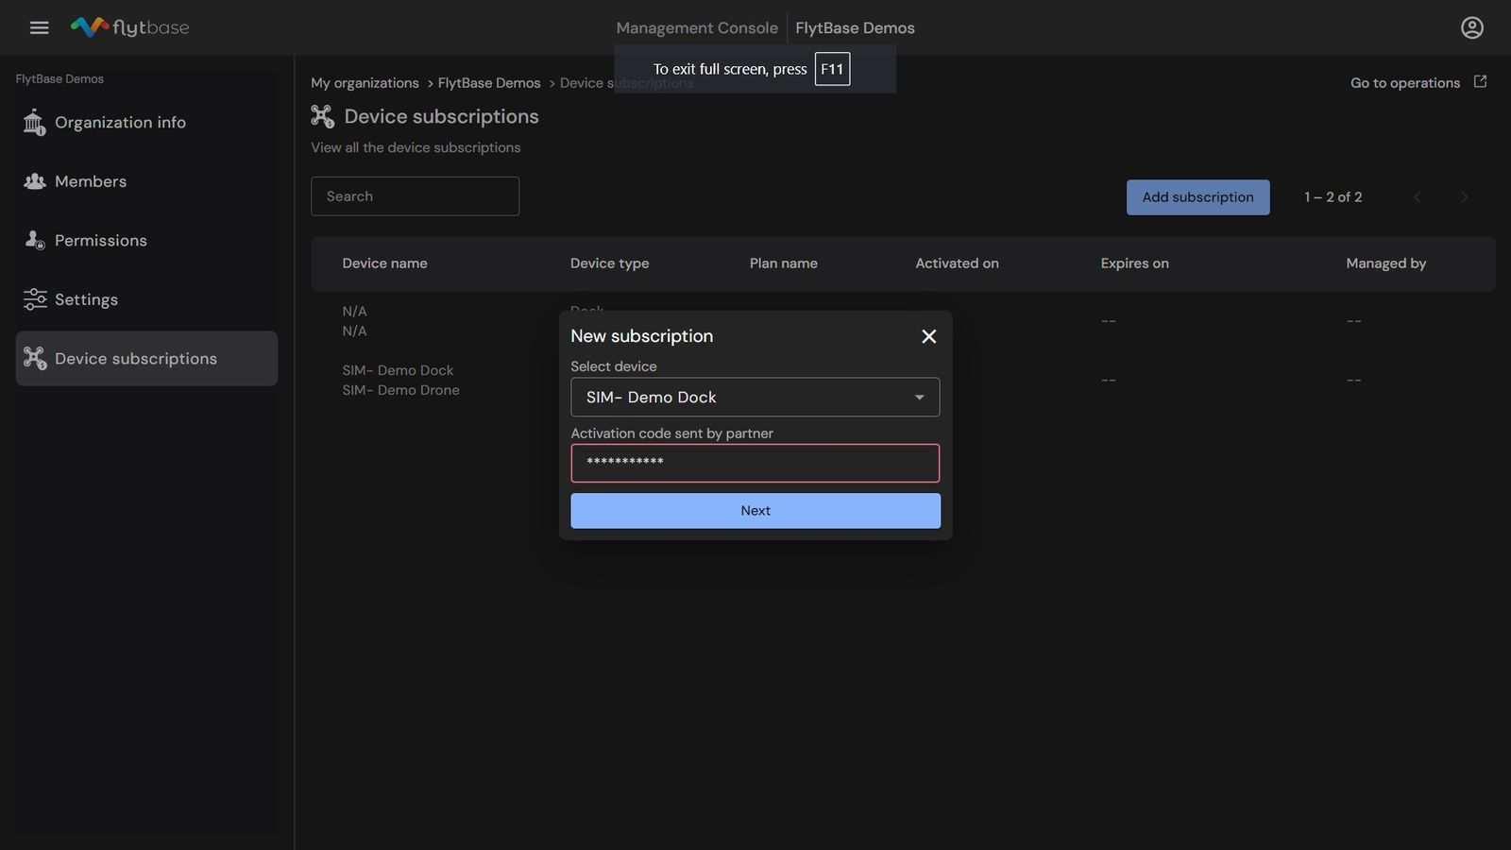Click the FlytBase Demos sidebar organization label
The height and width of the screenshot is (850, 1511).
click(x=59, y=78)
